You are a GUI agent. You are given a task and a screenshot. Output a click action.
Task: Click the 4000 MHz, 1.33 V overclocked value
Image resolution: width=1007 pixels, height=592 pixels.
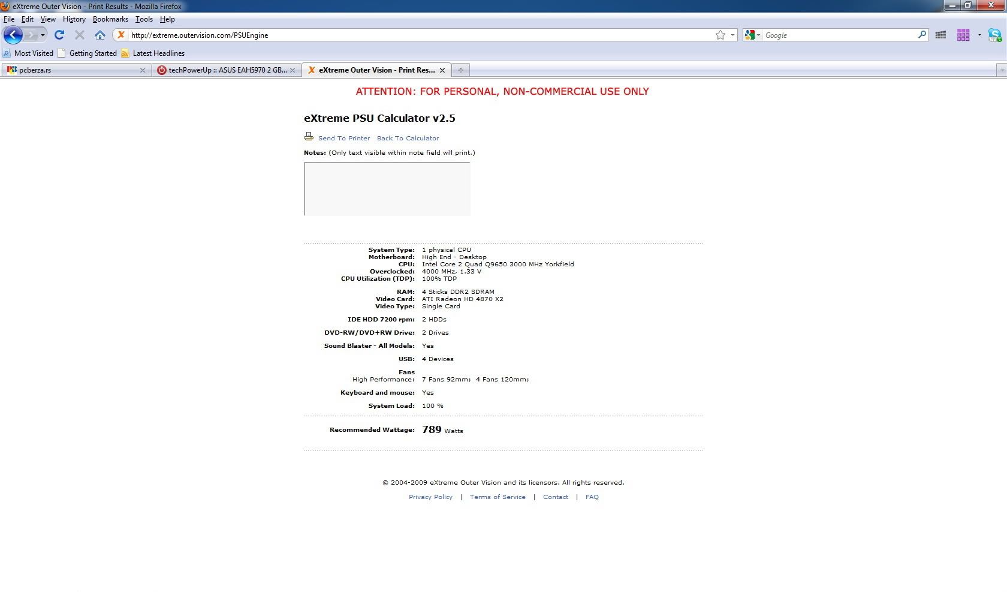[x=451, y=271]
